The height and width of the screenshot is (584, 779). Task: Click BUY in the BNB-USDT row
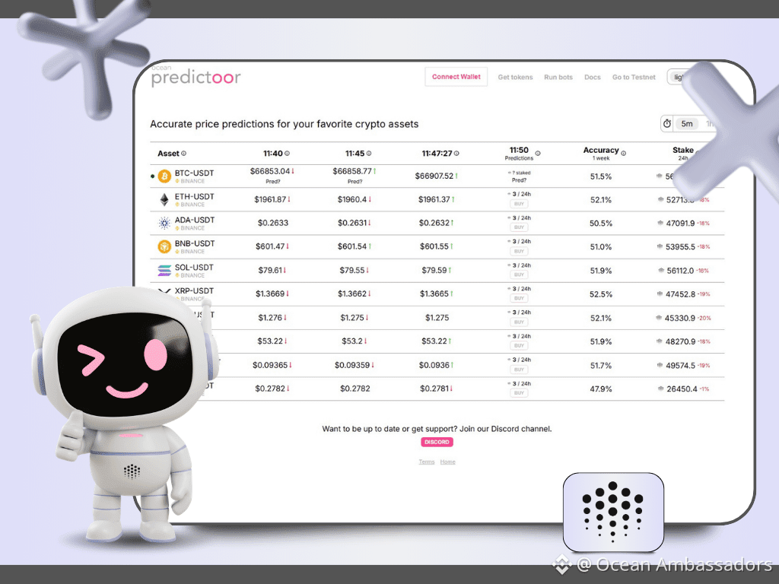pyautogui.click(x=519, y=251)
